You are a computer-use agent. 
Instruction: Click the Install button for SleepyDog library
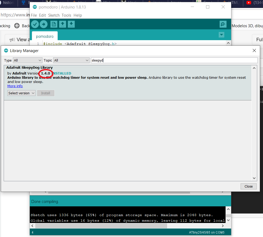tap(46, 93)
